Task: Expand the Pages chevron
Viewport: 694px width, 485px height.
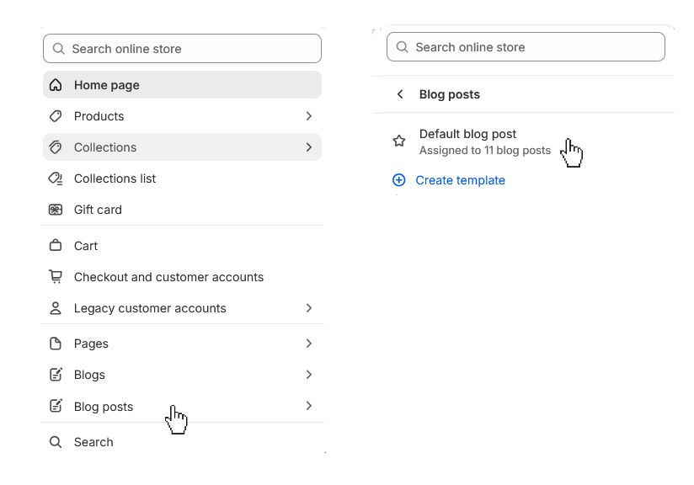Action: click(309, 344)
